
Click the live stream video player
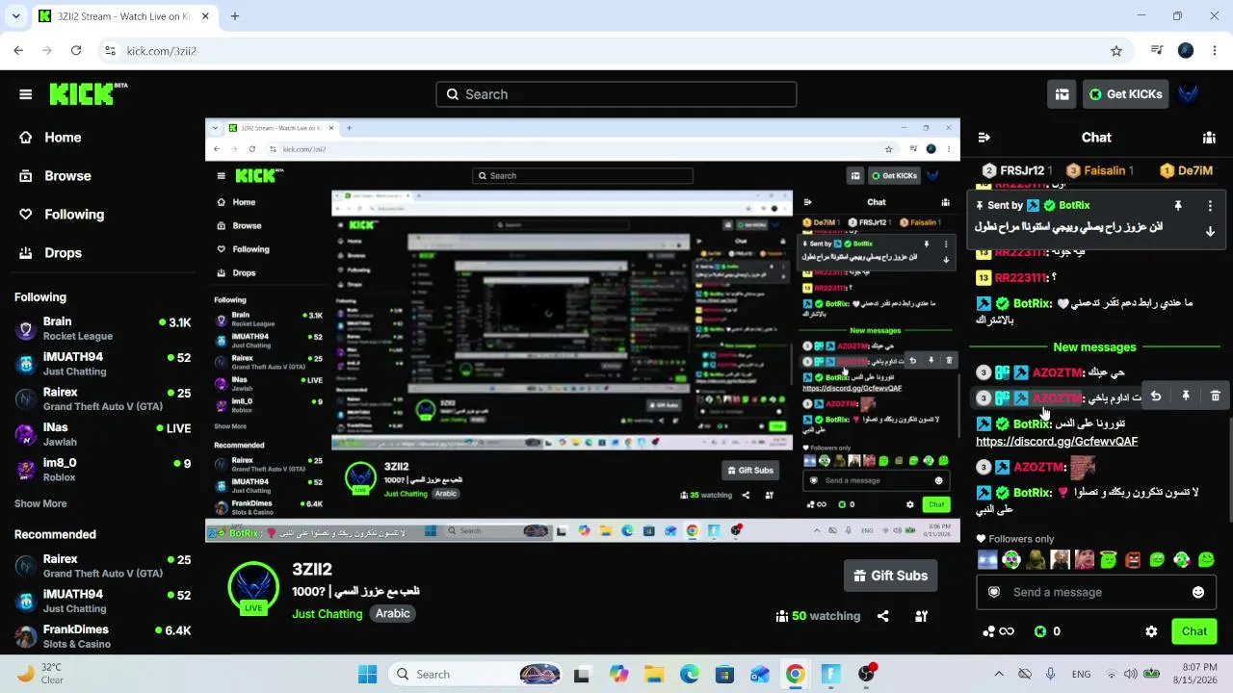[583, 330]
